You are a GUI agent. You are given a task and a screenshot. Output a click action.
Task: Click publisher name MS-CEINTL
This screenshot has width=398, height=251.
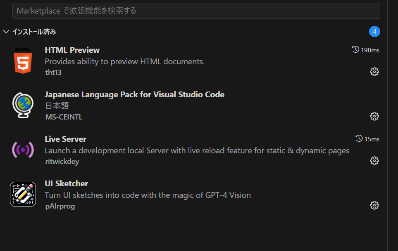tap(64, 117)
